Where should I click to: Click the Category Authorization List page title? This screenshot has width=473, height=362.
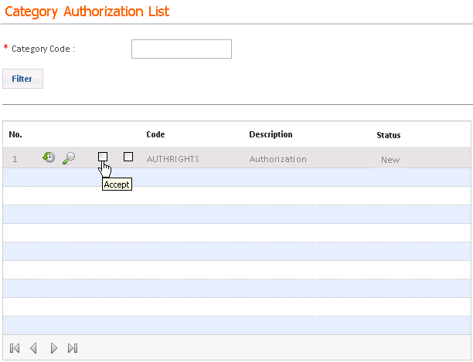tap(87, 12)
